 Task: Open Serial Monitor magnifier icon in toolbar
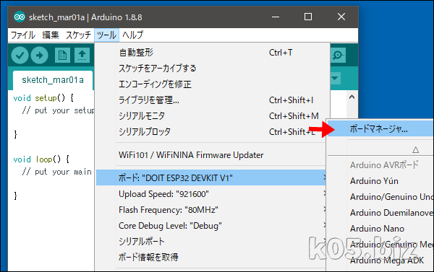tap(338, 56)
